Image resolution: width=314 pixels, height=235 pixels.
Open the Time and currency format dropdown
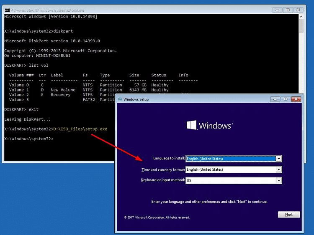(x=278, y=169)
